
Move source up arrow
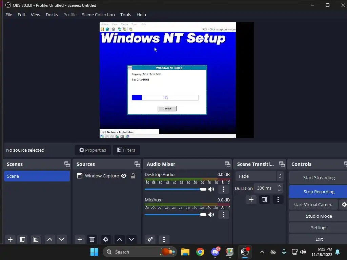(120, 239)
